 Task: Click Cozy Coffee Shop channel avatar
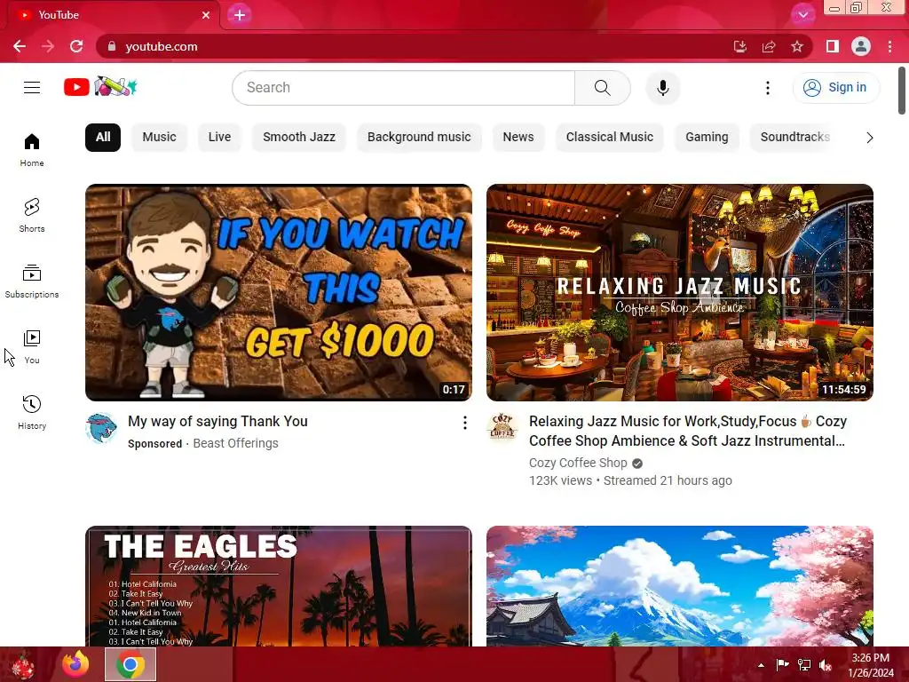[502, 428]
